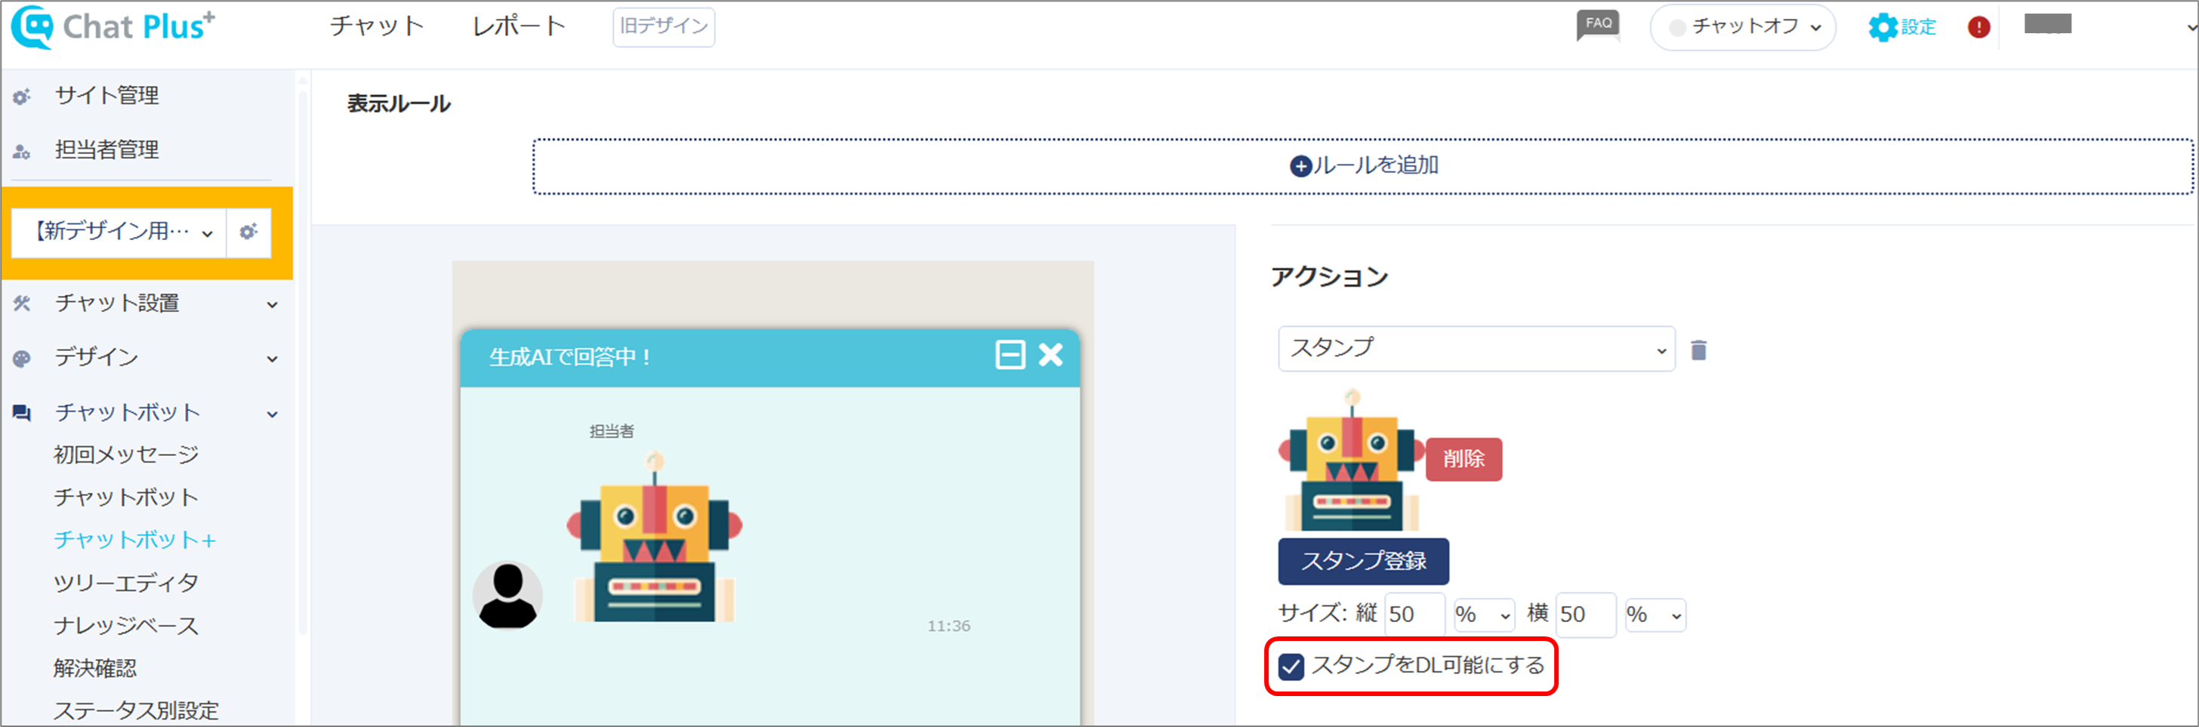The height and width of the screenshot is (727, 2199).
Task: Expand the チャット設置 menu chevron
Action: (x=273, y=305)
